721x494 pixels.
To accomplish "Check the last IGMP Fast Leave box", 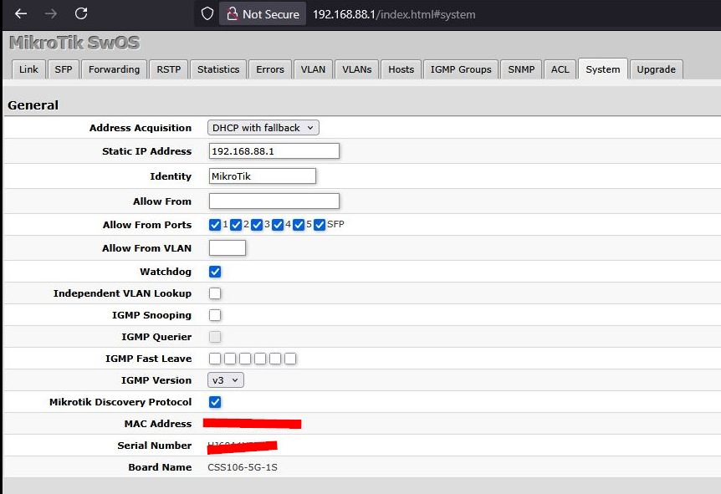I will [290, 359].
